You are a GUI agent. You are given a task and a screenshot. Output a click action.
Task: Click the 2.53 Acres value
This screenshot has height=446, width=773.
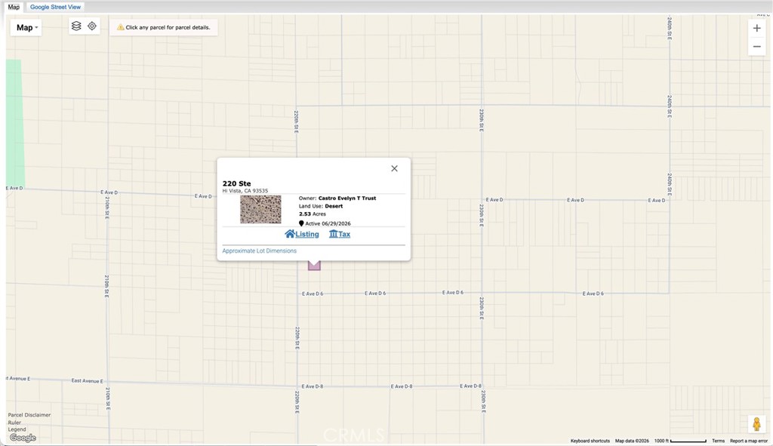click(312, 214)
